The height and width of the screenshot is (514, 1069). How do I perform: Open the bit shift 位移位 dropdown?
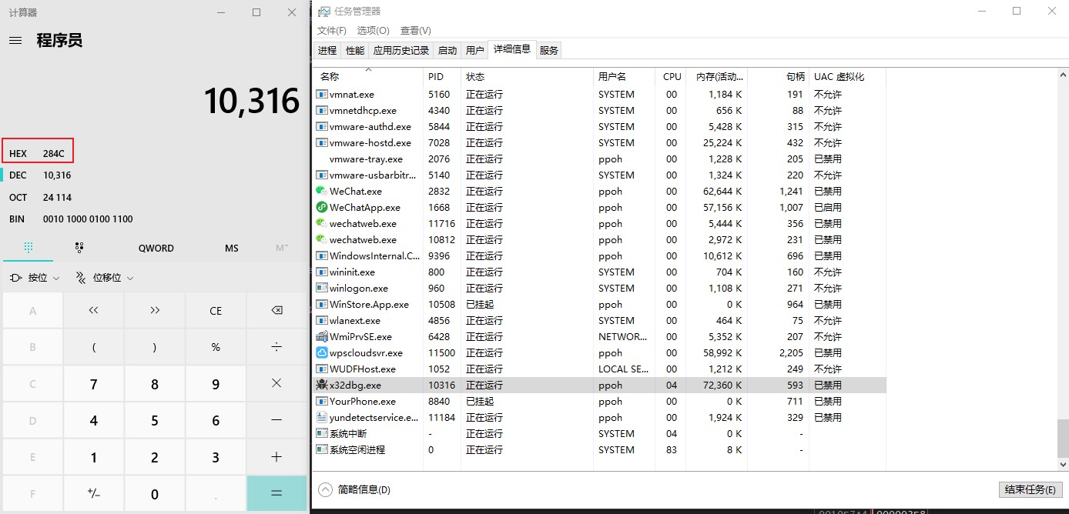[x=104, y=278]
